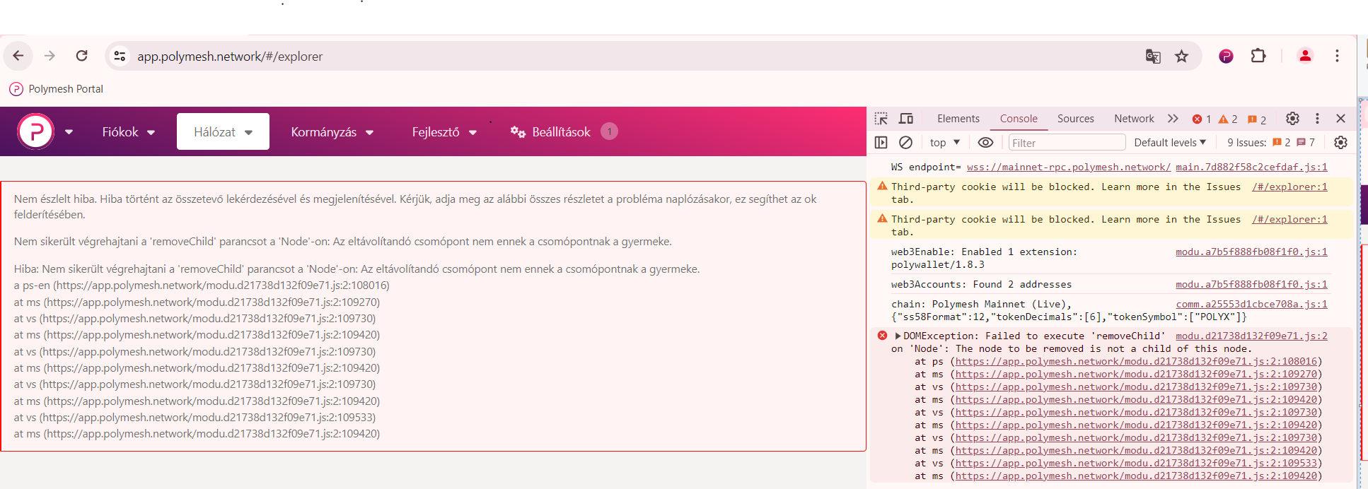Open the Hálózat menu
Image resolution: width=1368 pixels, height=489 pixels.
tap(223, 132)
